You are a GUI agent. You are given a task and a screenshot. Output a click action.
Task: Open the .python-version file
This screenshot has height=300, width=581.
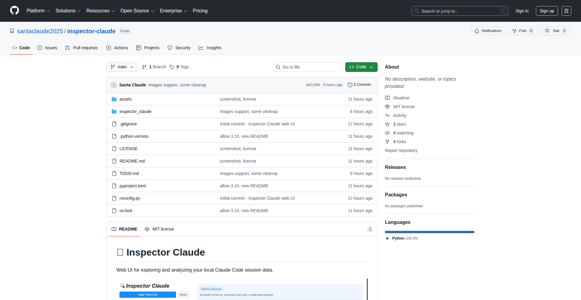(134, 136)
